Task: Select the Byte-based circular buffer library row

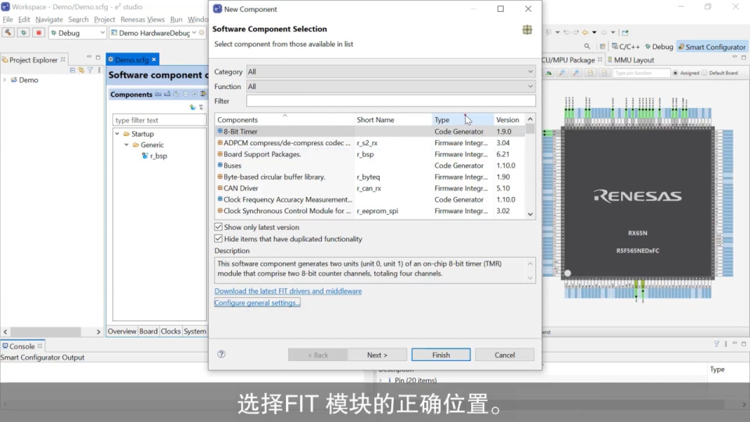Action: [370, 177]
